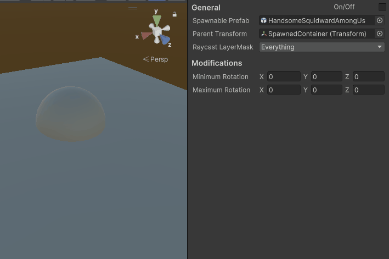Click the blue Z axis cone on gizmo
The width and height of the screenshot is (389, 259).
pyautogui.click(x=165, y=40)
